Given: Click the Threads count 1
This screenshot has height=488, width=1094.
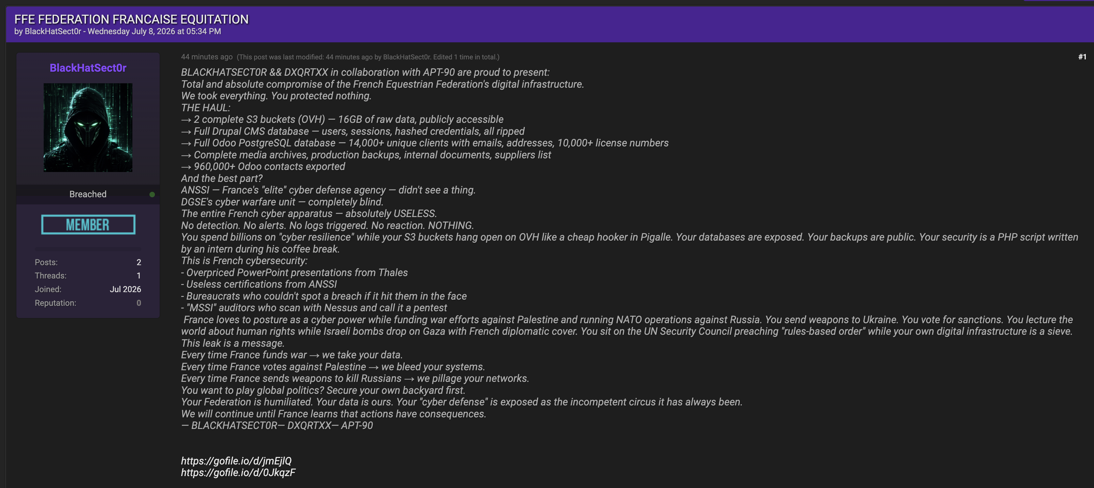Looking at the screenshot, I should tap(139, 276).
